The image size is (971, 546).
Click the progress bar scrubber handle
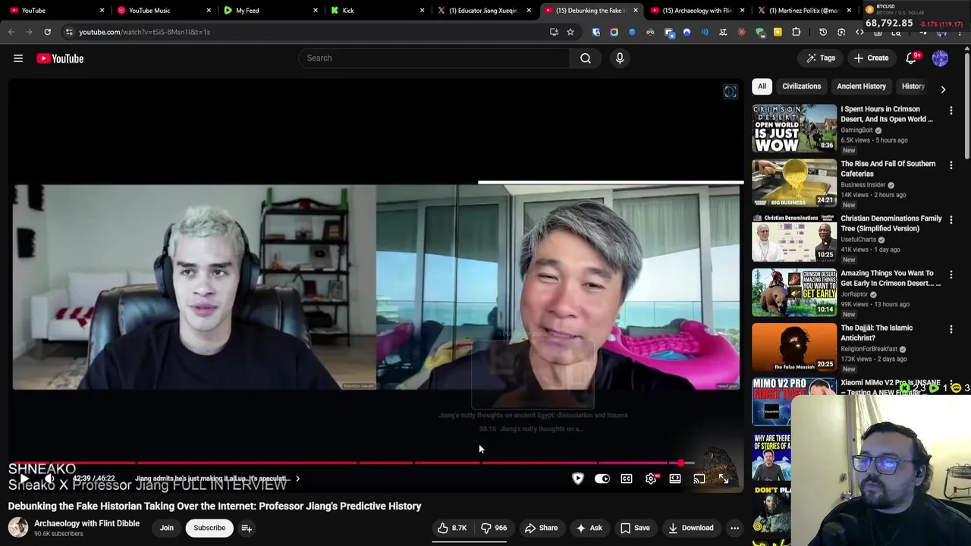point(681,463)
